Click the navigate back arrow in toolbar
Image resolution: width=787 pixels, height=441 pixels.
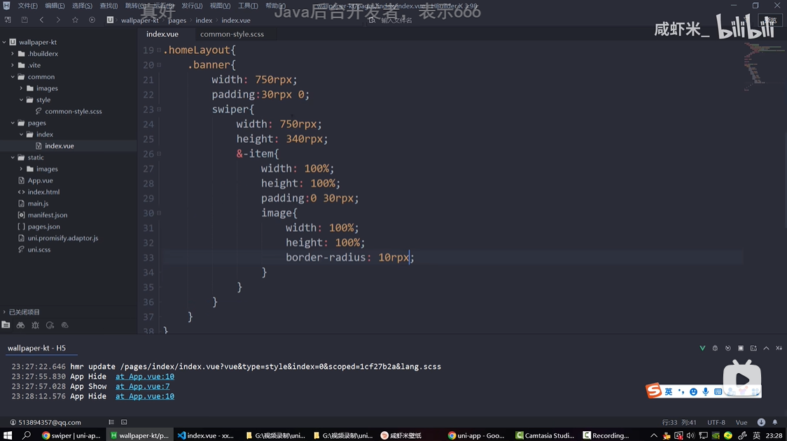[41, 20]
